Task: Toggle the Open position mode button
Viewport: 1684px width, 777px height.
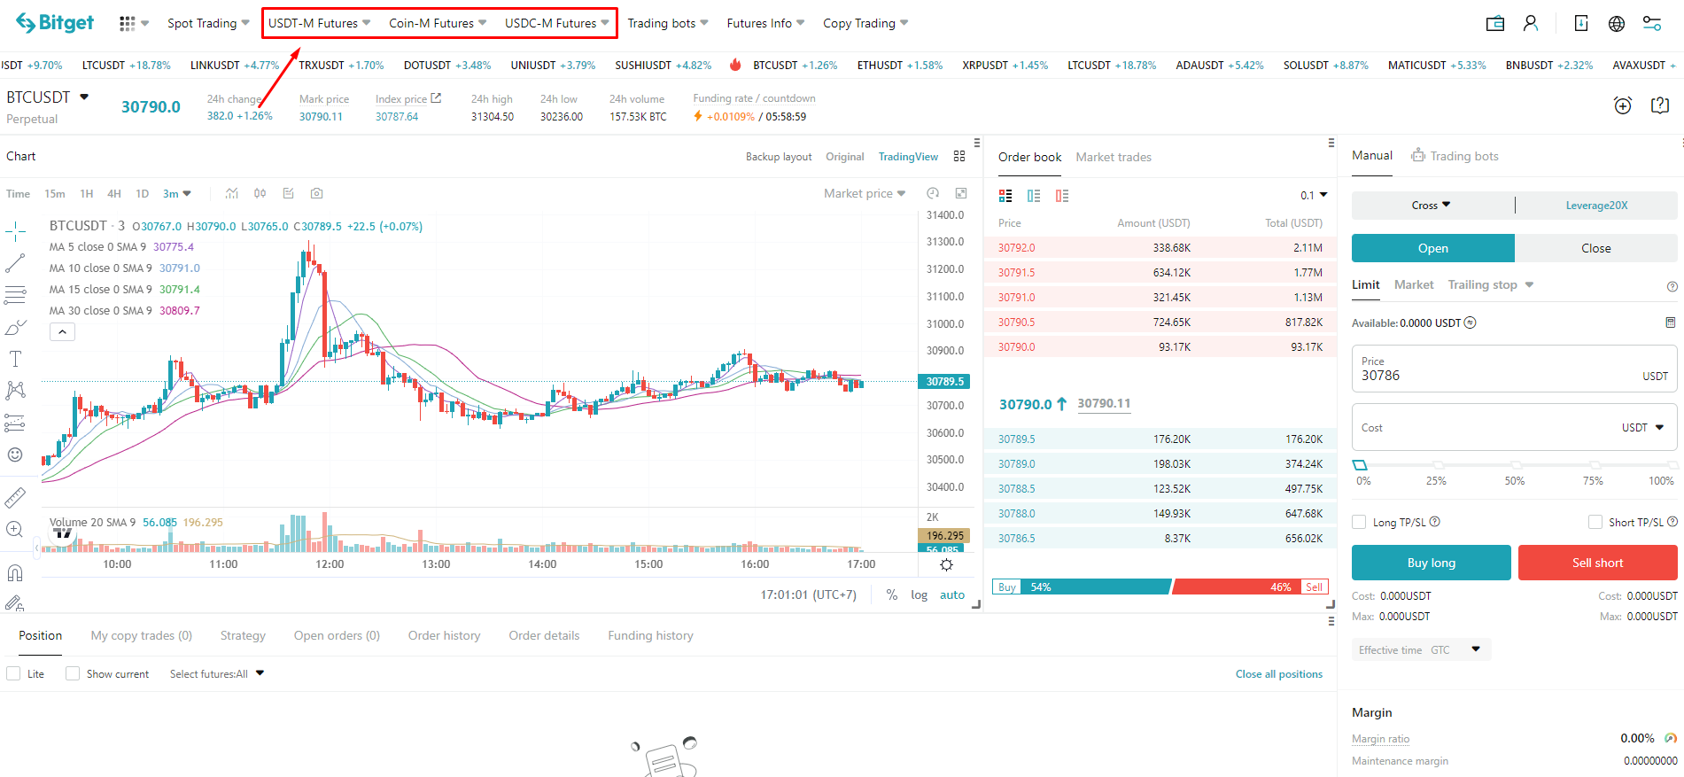Action: pyautogui.click(x=1433, y=248)
